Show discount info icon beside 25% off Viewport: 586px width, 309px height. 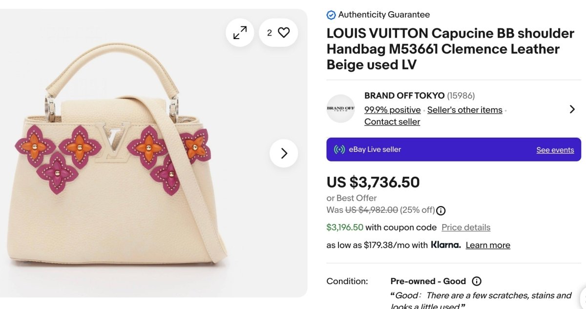[441, 211]
